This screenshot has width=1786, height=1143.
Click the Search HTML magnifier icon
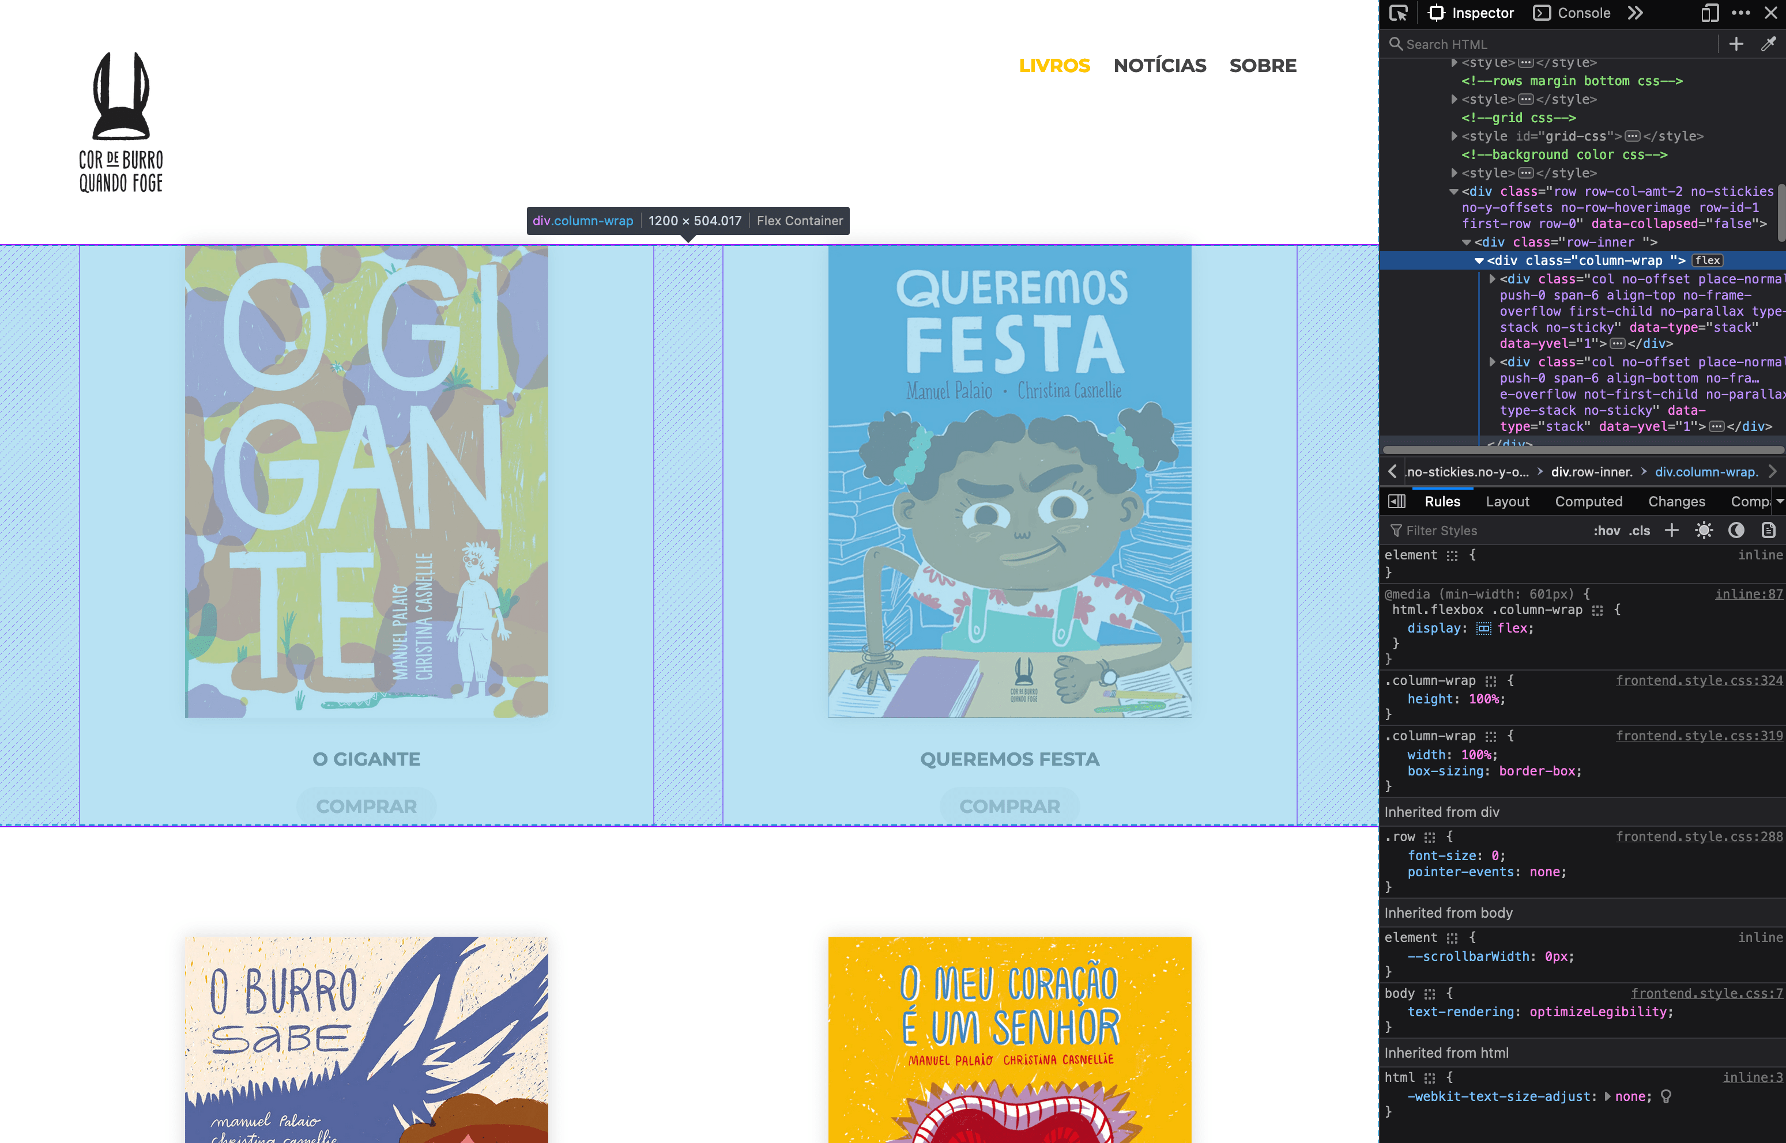tap(1395, 44)
